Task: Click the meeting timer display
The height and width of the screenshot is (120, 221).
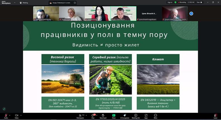Action: coord(191,3)
